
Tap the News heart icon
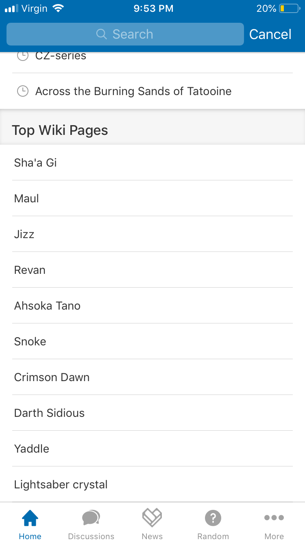[152, 518]
